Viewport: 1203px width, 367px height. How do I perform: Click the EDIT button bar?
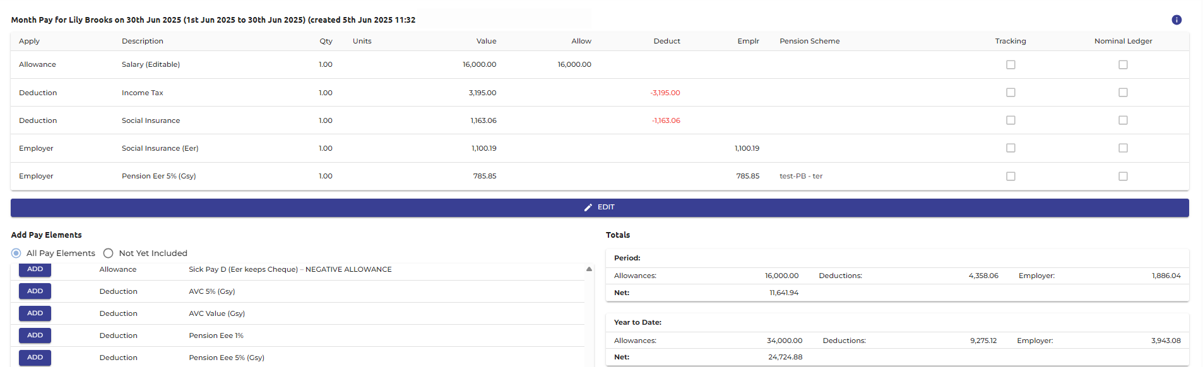tap(600, 207)
